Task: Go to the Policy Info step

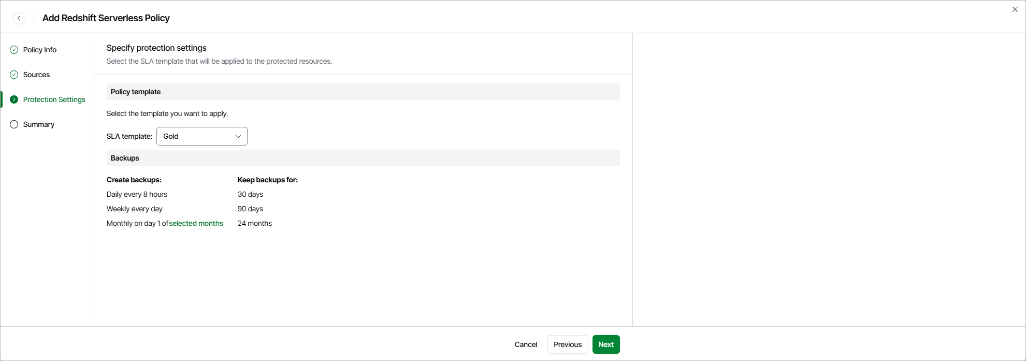Action: coord(40,50)
